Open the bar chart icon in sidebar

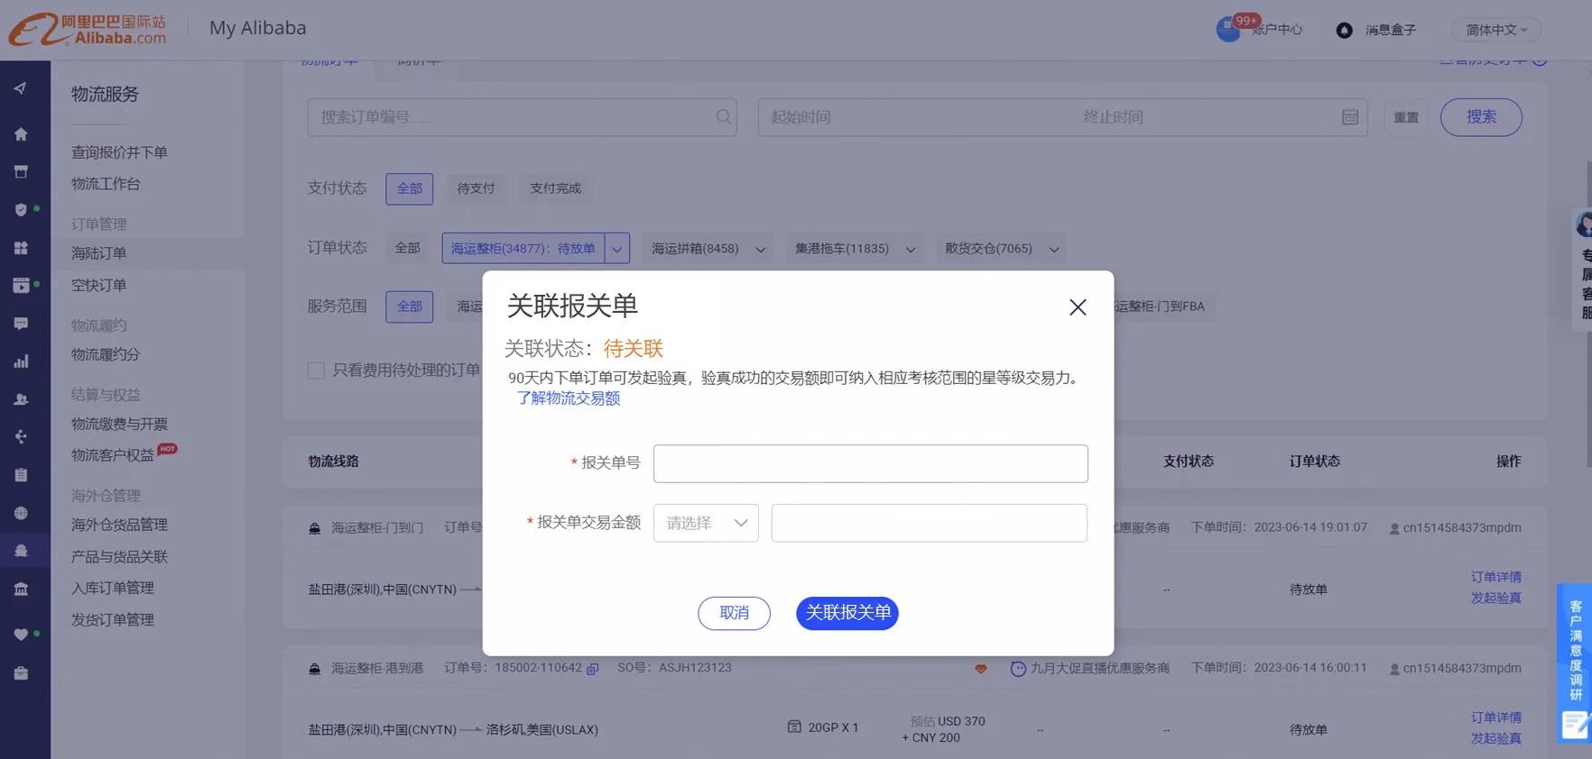pos(21,361)
